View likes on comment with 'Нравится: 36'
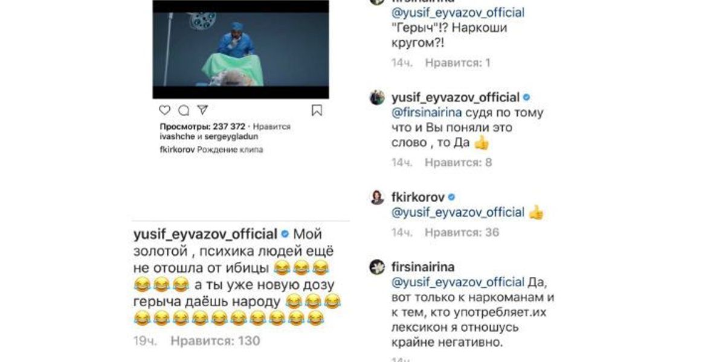Viewport: 725px width, 362px height. click(462, 232)
